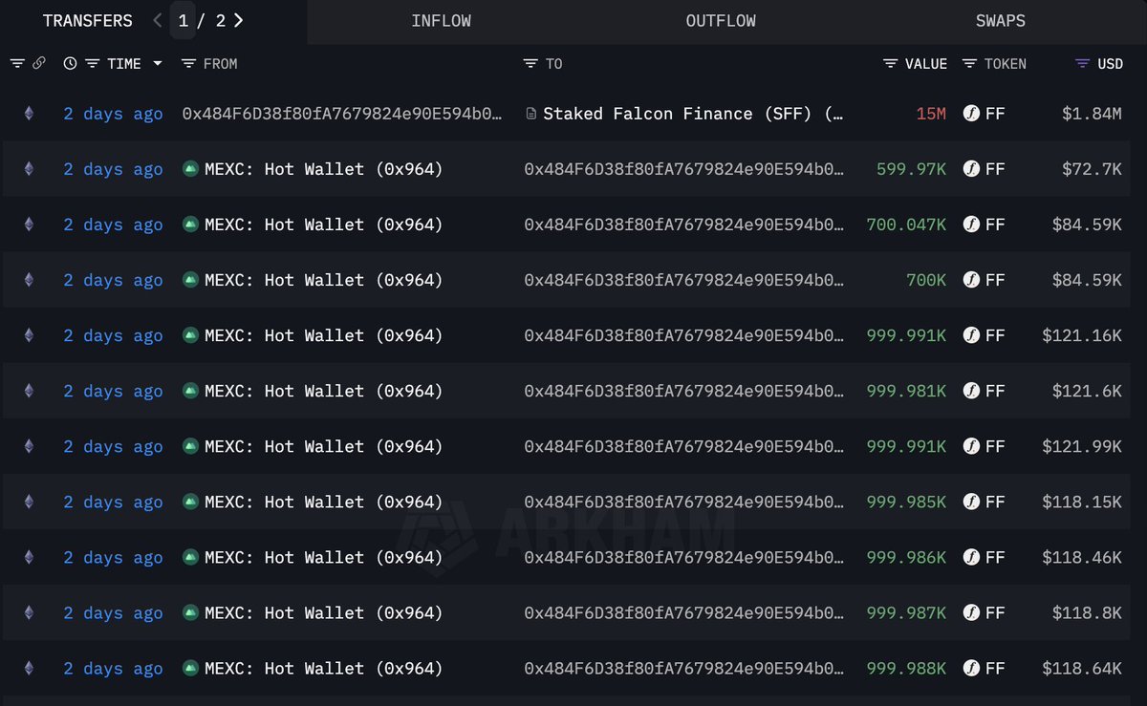Go to next transfers page arrow
Viewport: 1147px width, 706px height.
[x=238, y=20]
